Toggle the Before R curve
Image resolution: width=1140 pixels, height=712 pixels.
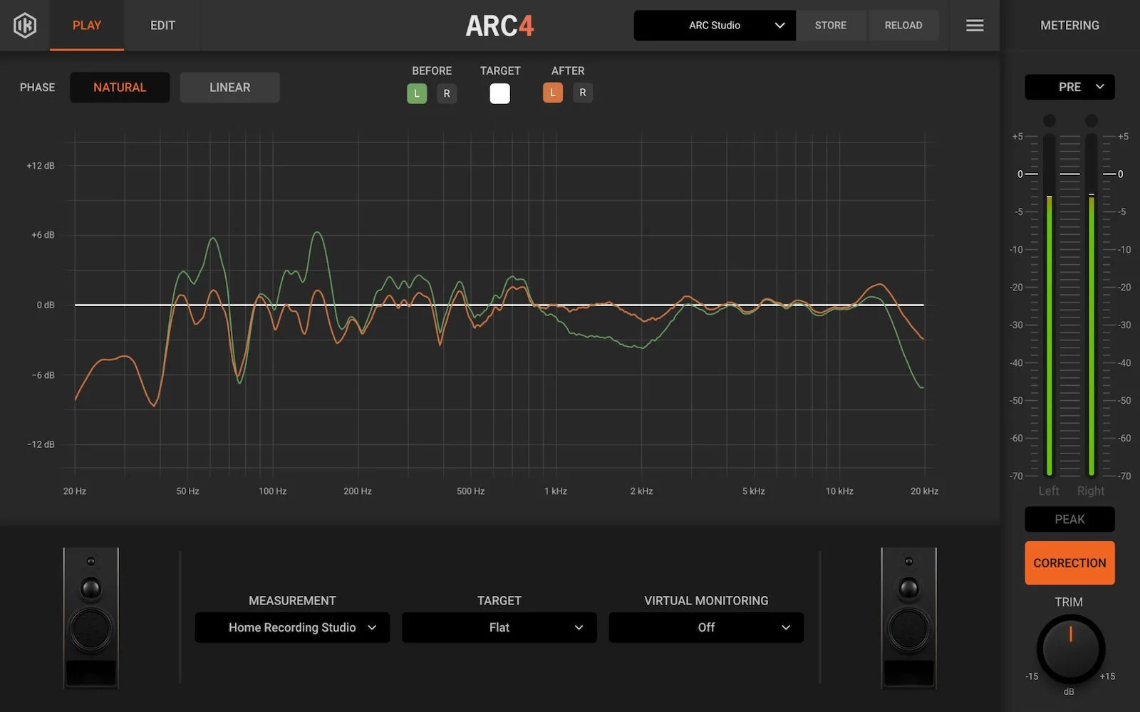447,93
